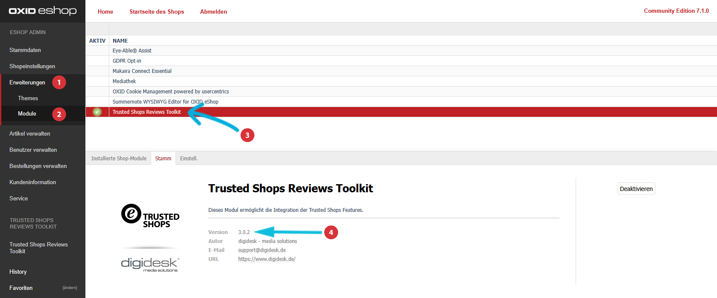This screenshot has height=298, width=717.
Task: Select Themes submenu item
Action: (x=28, y=98)
